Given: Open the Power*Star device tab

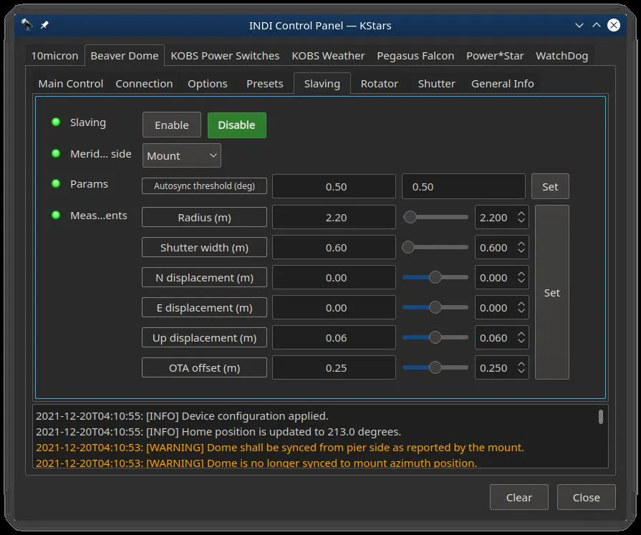Looking at the screenshot, I should coord(495,56).
